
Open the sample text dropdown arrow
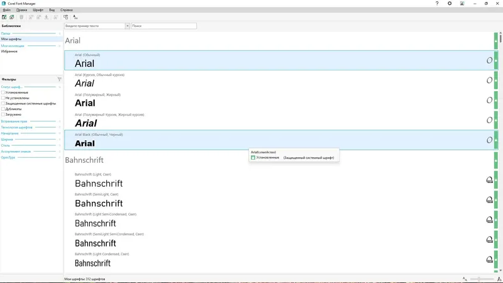[x=128, y=26]
